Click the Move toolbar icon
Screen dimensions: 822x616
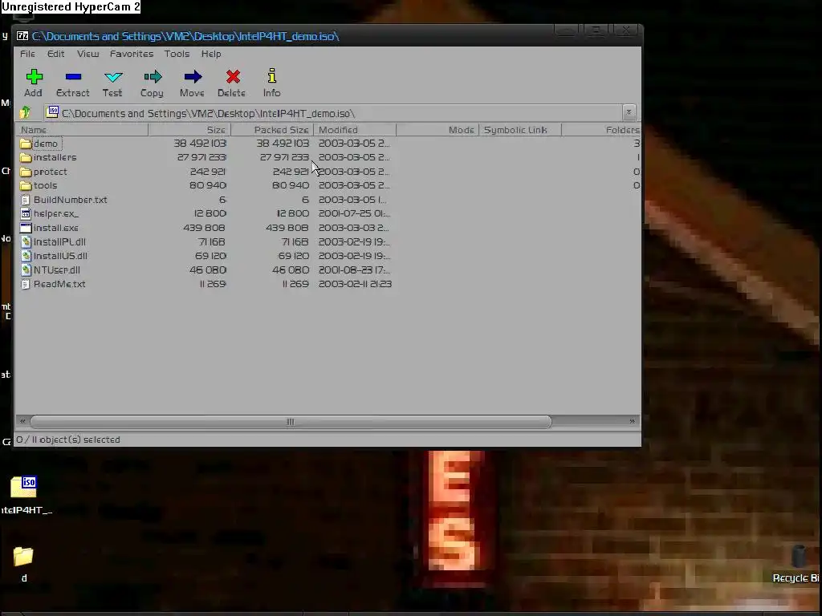(x=193, y=77)
